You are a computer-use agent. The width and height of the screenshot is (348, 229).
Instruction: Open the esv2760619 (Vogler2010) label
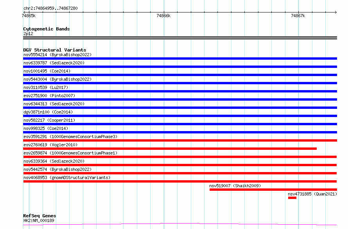click(50, 145)
